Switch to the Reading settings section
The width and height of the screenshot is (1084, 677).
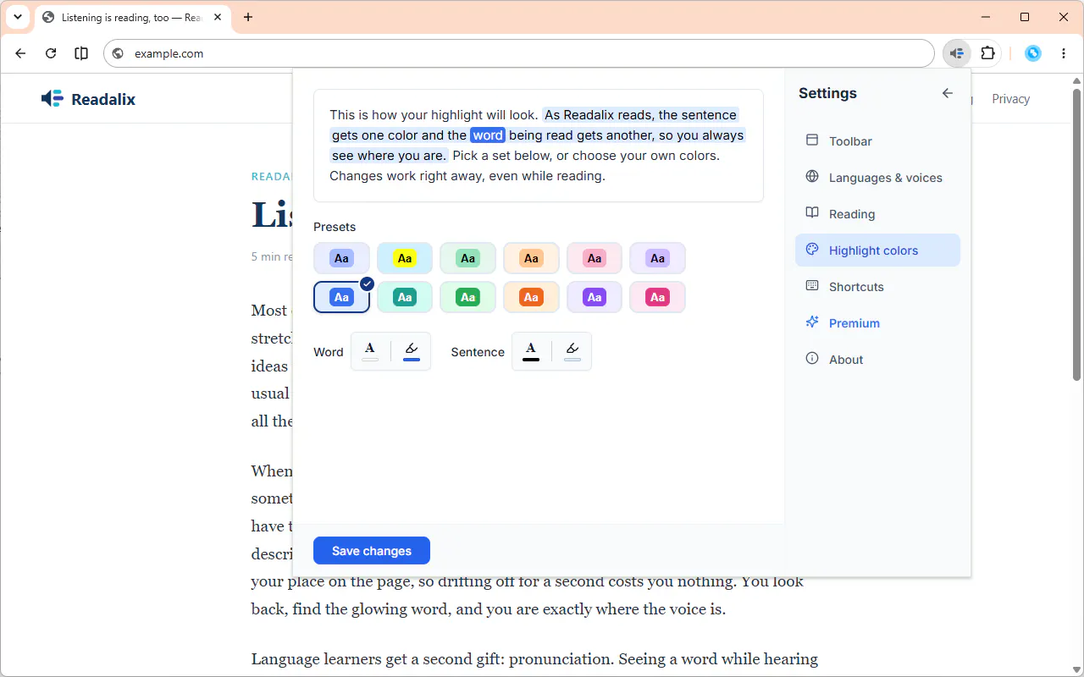(877, 214)
